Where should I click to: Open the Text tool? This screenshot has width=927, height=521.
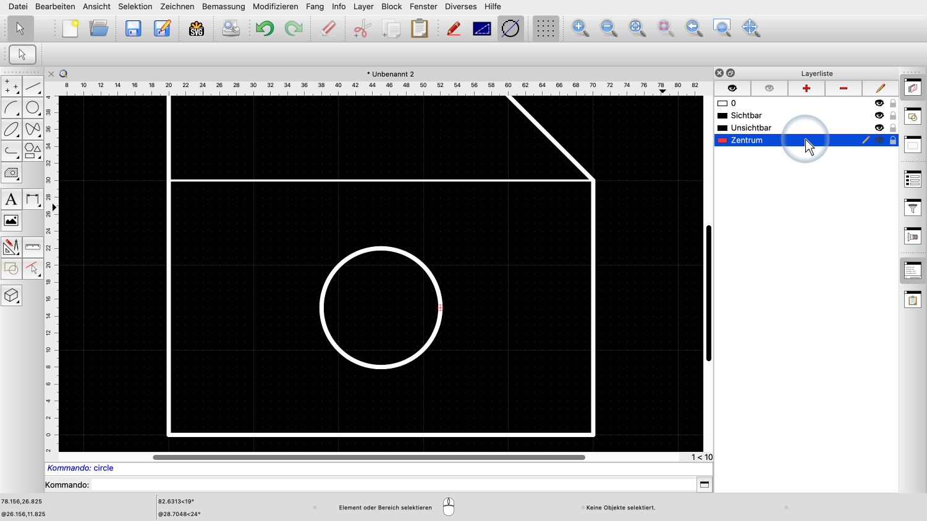pos(11,199)
